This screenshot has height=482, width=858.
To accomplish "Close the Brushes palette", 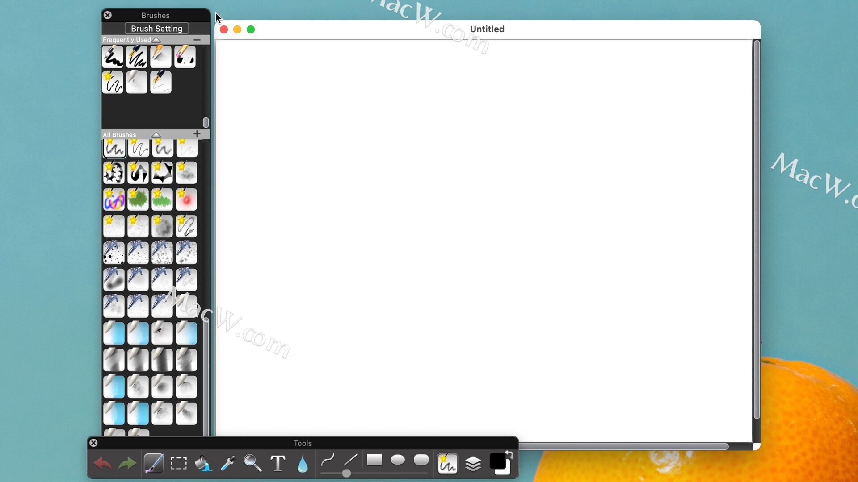I will coord(108,15).
